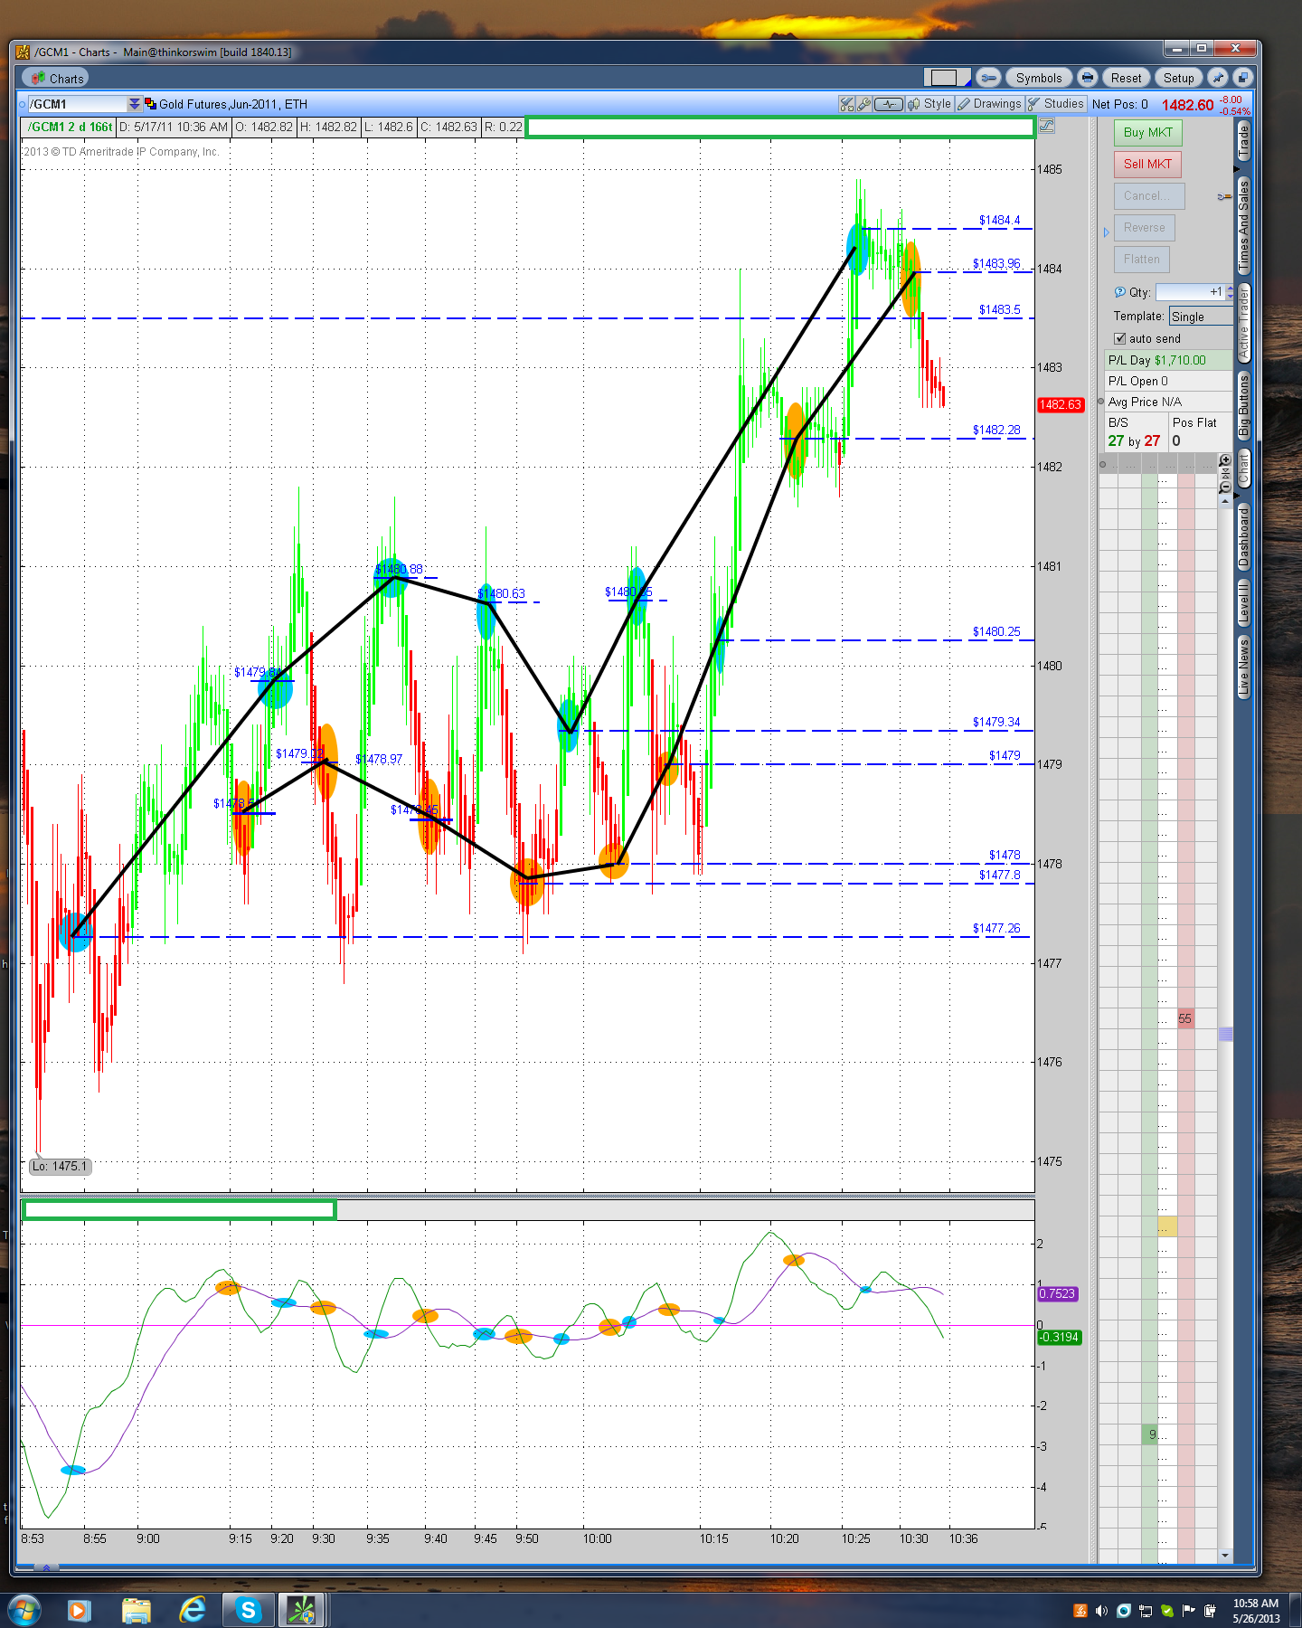The width and height of the screenshot is (1302, 1628).
Task: Click the $1477.26 price level label
Action: point(996,928)
